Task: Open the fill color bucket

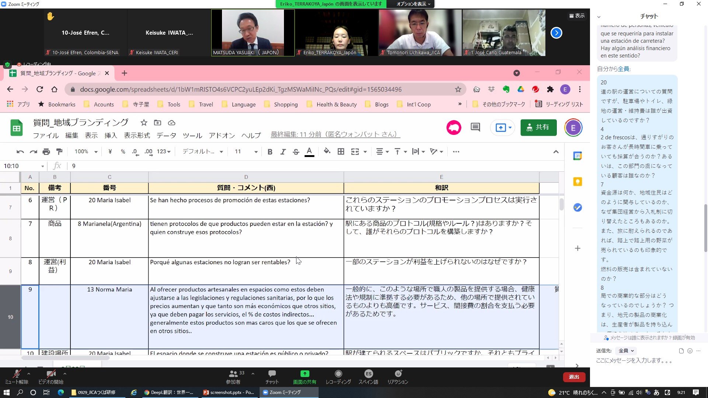Action: (327, 151)
